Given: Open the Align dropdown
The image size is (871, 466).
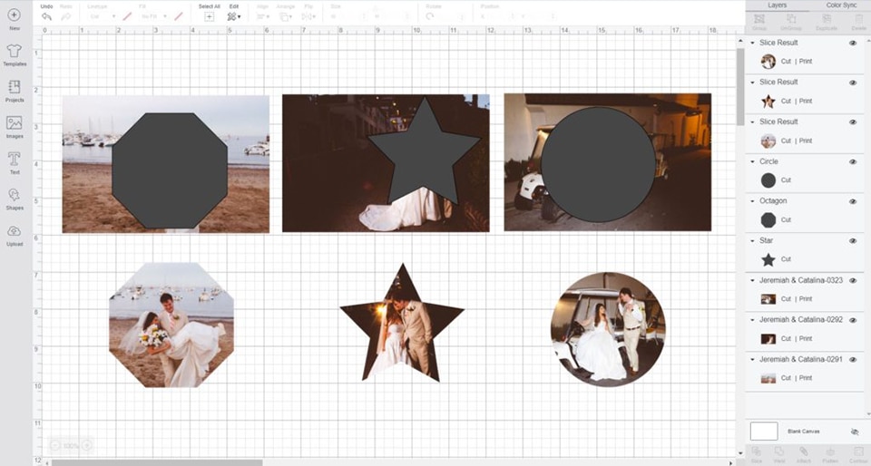Looking at the screenshot, I should click(x=263, y=16).
